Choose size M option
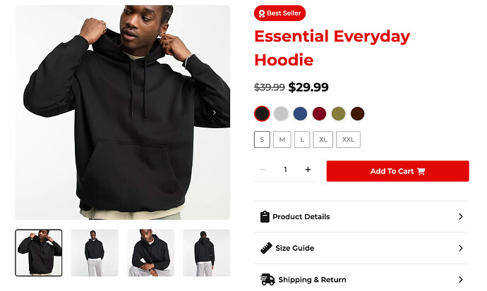 click(x=282, y=140)
